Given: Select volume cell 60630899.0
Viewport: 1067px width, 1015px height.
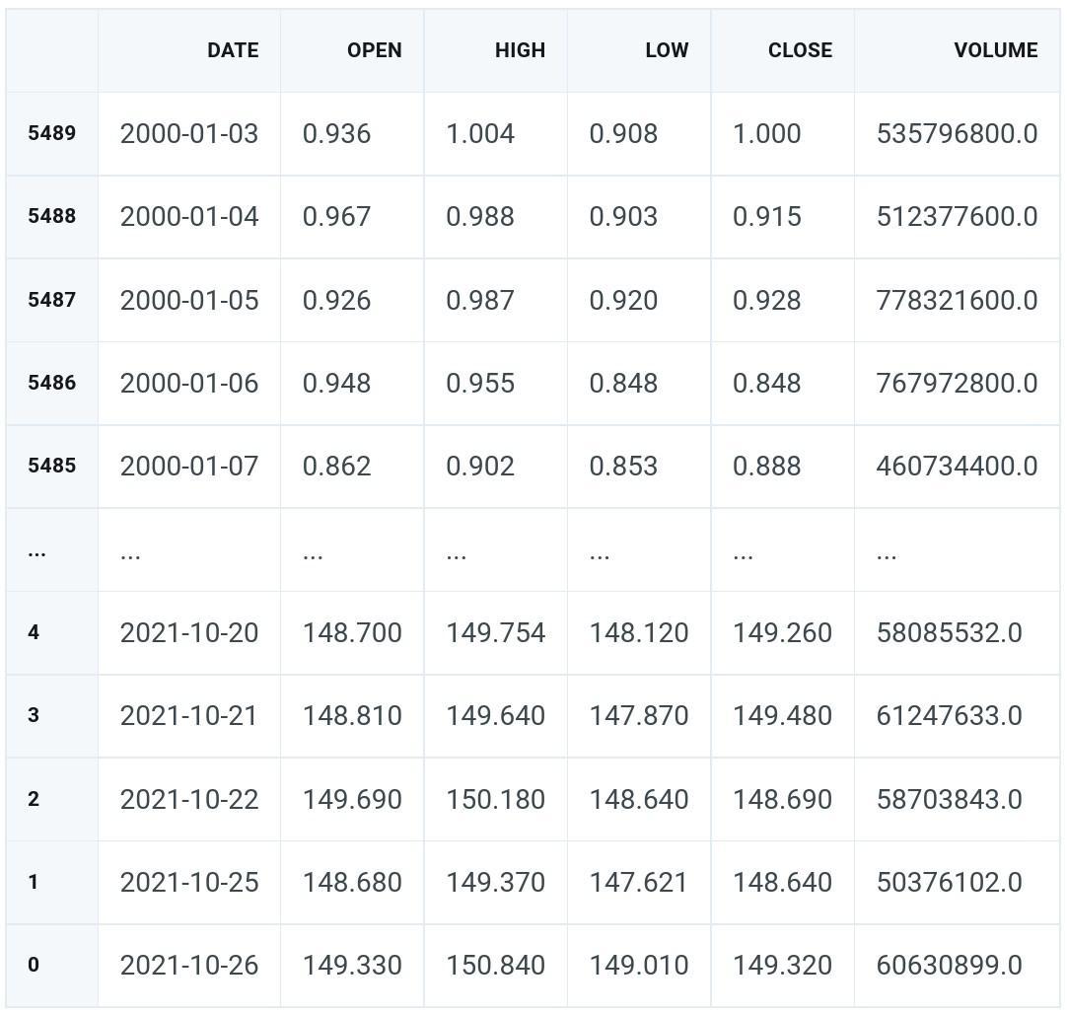Looking at the screenshot, I should pos(950,966).
